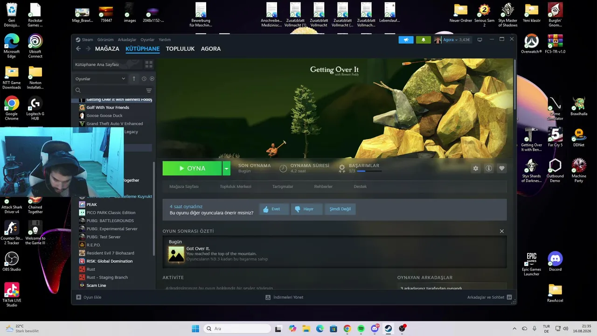Open the Oyunlar collection dropdown
The height and width of the screenshot is (336, 597).
(x=100, y=79)
